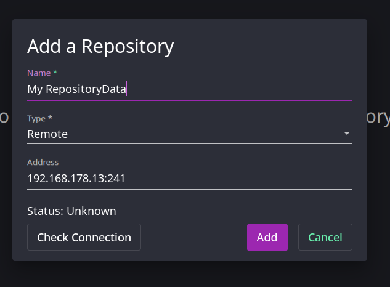Confirm with the purple Add button
390x287 pixels.
(x=267, y=237)
